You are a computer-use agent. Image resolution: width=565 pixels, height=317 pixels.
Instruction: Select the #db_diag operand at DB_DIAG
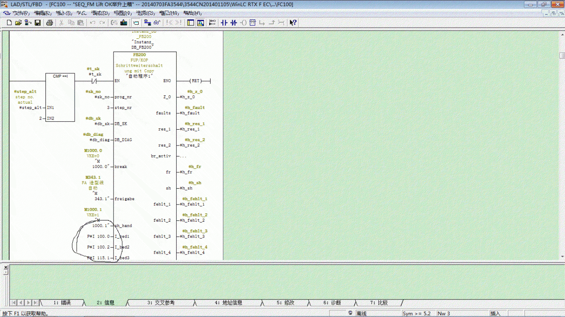click(x=99, y=140)
